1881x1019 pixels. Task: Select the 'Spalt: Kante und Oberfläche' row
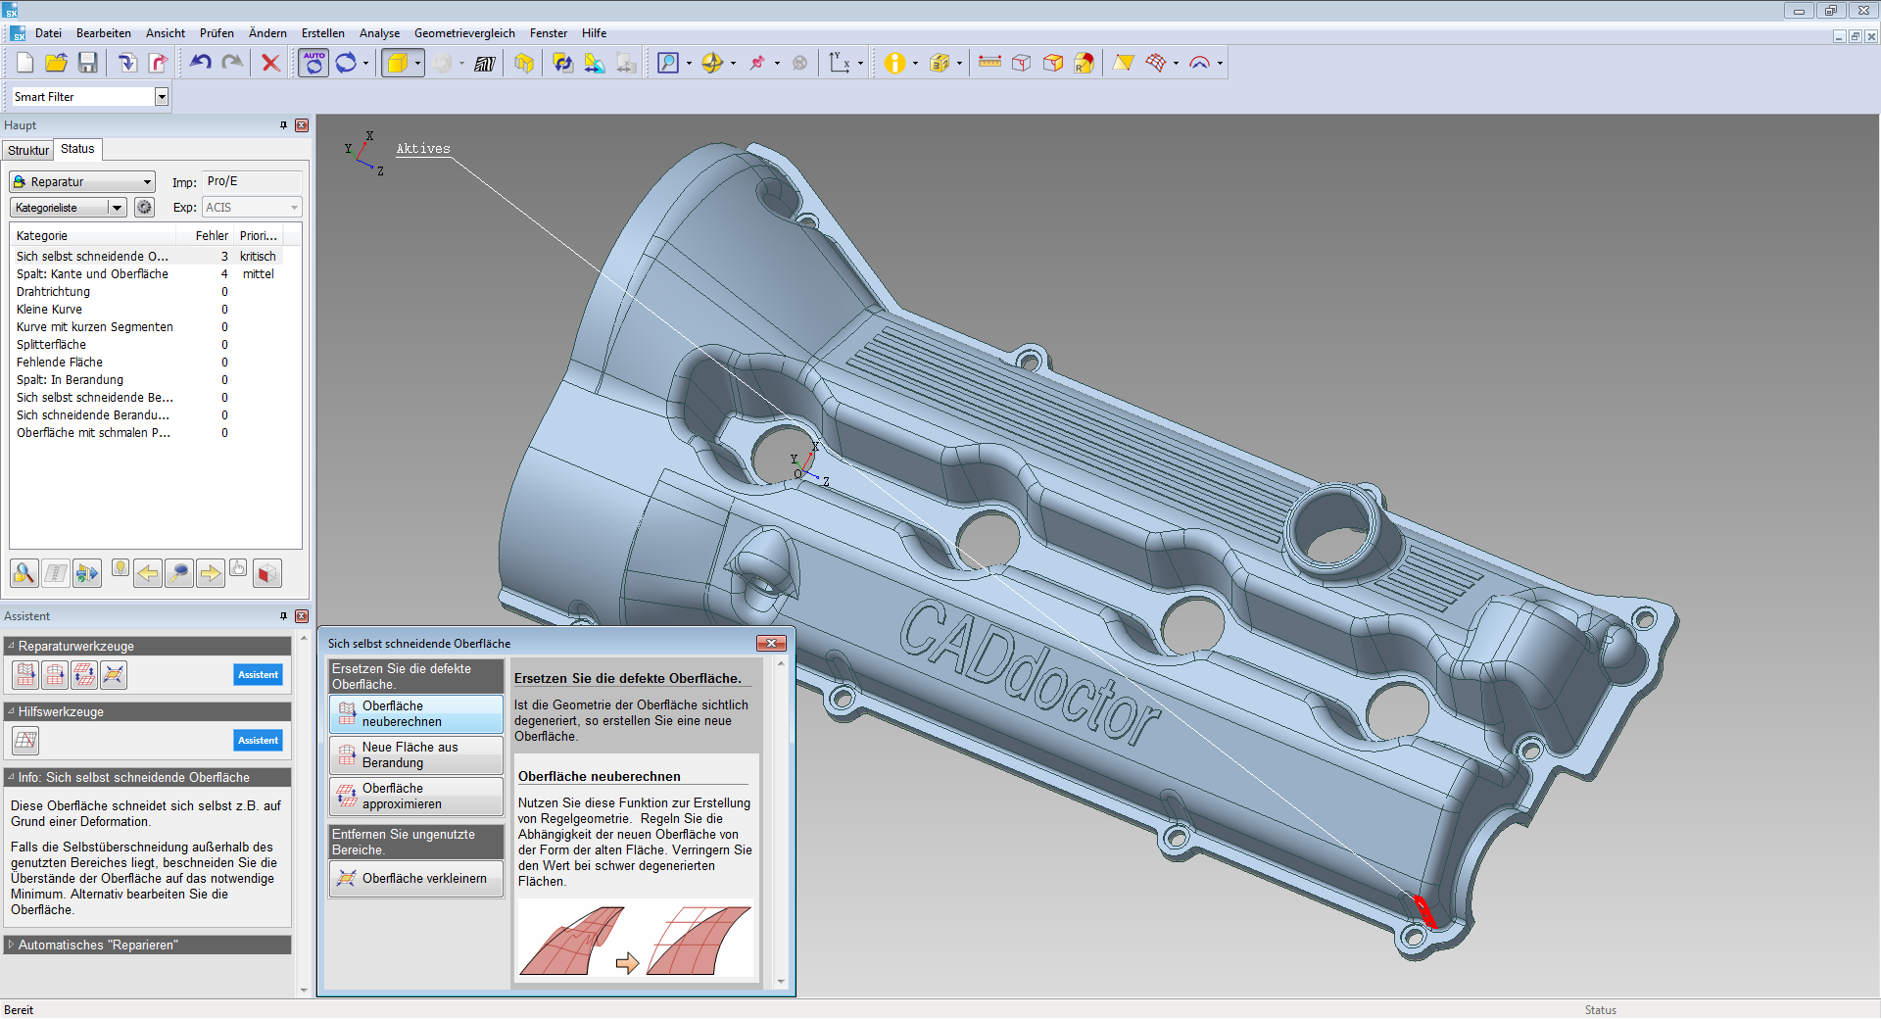coord(92,274)
